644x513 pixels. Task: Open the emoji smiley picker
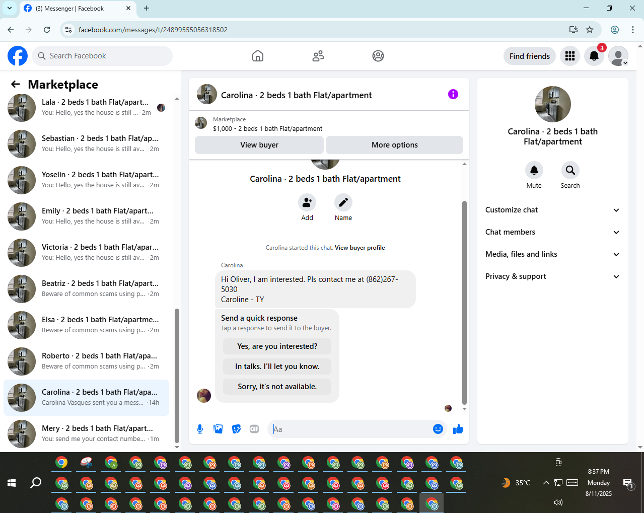pos(438,429)
